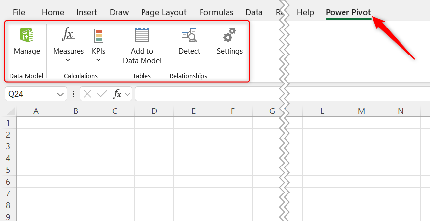Switch to the Page Layout tab

tap(164, 12)
